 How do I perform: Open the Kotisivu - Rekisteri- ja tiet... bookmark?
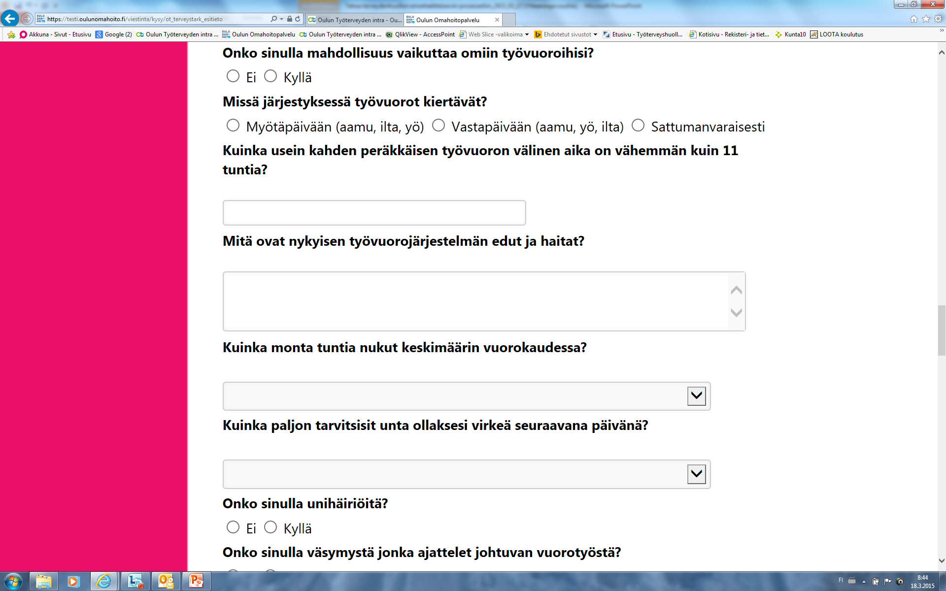[x=729, y=34]
